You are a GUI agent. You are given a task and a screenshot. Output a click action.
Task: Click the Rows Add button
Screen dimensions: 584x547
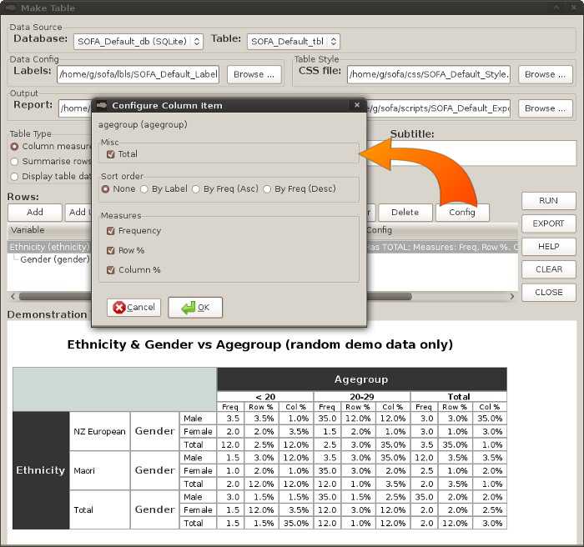tap(35, 213)
